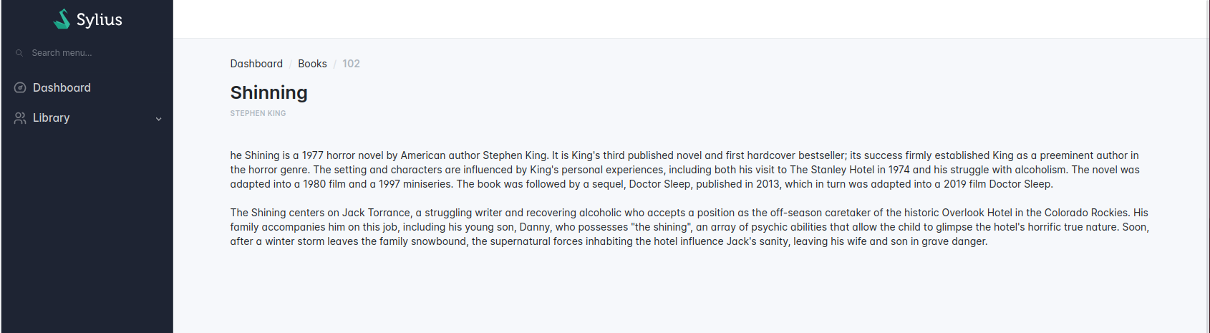Click the Shinning book title heading
This screenshot has width=1210, height=333.
click(269, 92)
